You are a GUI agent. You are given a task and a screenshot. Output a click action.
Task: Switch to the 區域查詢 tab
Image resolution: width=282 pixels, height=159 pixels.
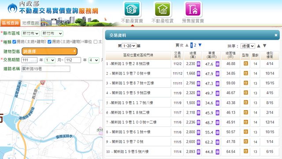10,23
